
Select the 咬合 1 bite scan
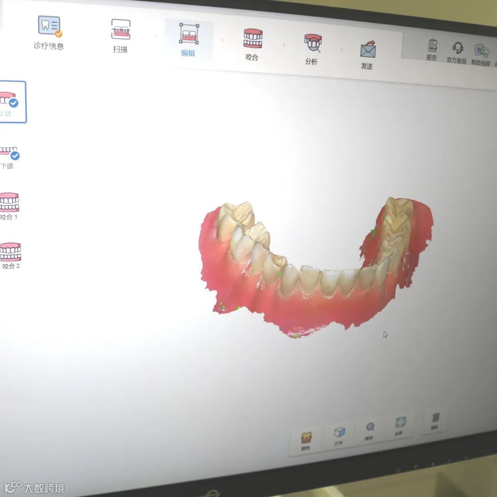[x=10, y=206]
